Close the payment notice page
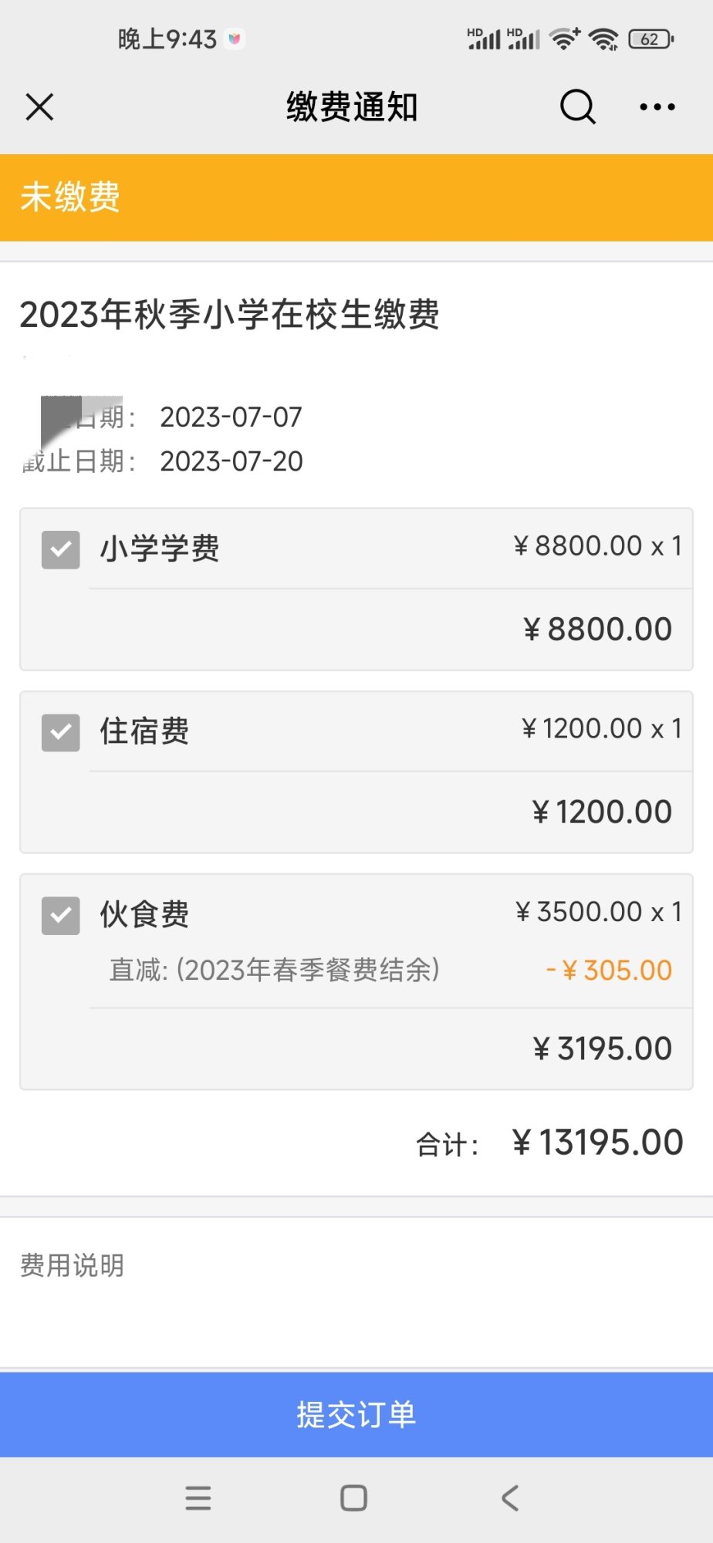713x1543 pixels. tap(39, 107)
